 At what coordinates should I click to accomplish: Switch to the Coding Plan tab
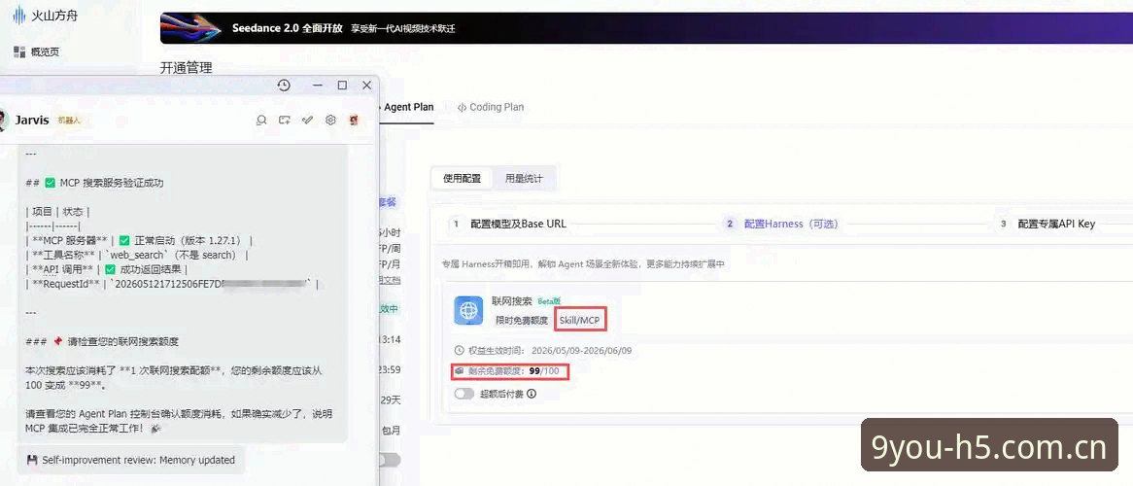point(491,107)
